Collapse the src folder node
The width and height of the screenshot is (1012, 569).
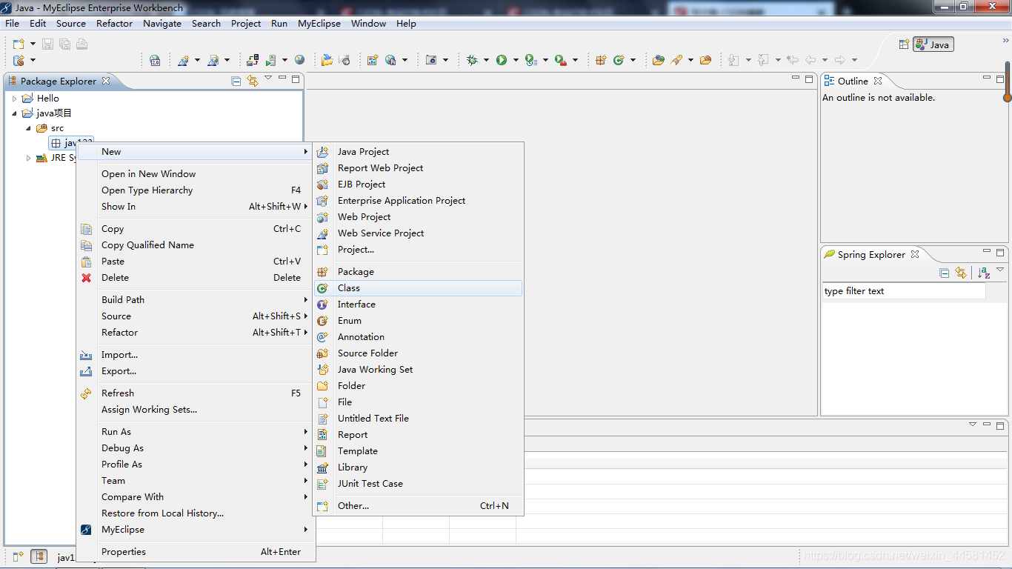[29, 128]
